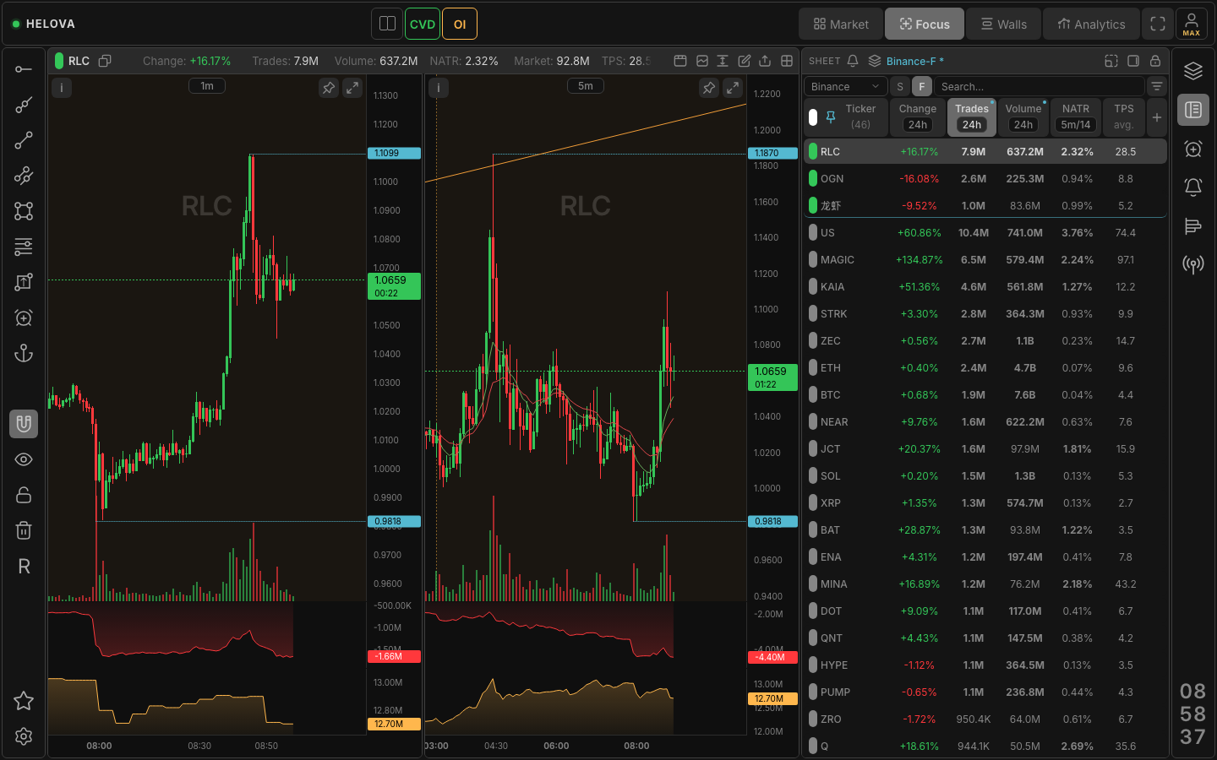Open the alarm-plus tool in left toolbar
1217x760 pixels.
tap(24, 318)
